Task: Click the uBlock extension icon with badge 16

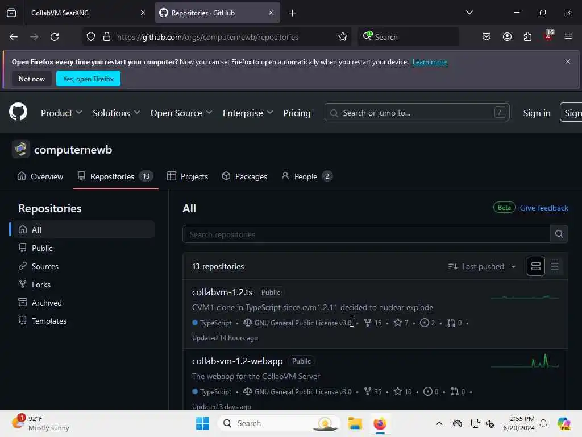Action: point(548,36)
